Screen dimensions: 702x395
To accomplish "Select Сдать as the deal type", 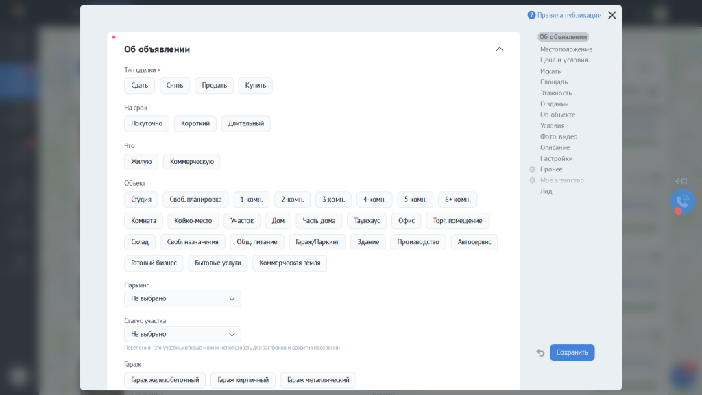I will [139, 85].
